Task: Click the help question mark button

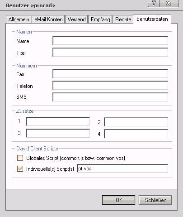Action: [154, 3]
